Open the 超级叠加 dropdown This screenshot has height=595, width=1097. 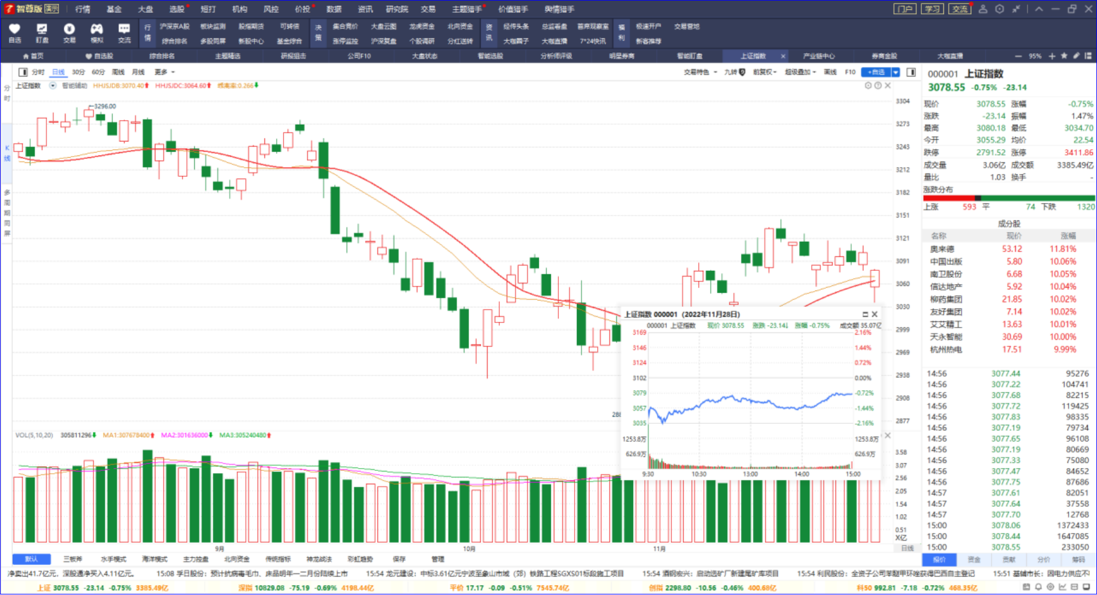[800, 72]
